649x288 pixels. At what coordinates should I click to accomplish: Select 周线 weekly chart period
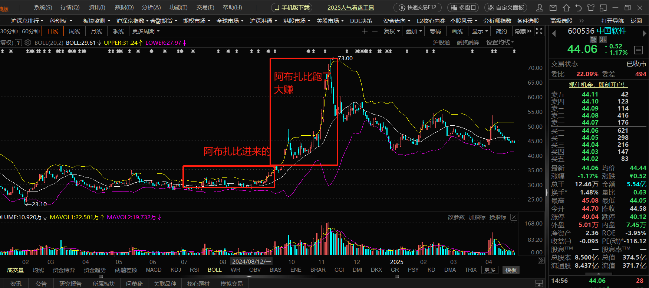[75, 31]
